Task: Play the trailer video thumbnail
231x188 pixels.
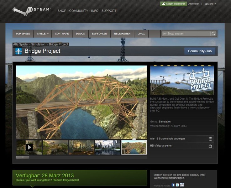Action: pyautogui.click(x=29, y=147)
